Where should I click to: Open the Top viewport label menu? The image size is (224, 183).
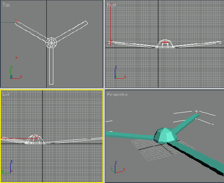point(6,5)
